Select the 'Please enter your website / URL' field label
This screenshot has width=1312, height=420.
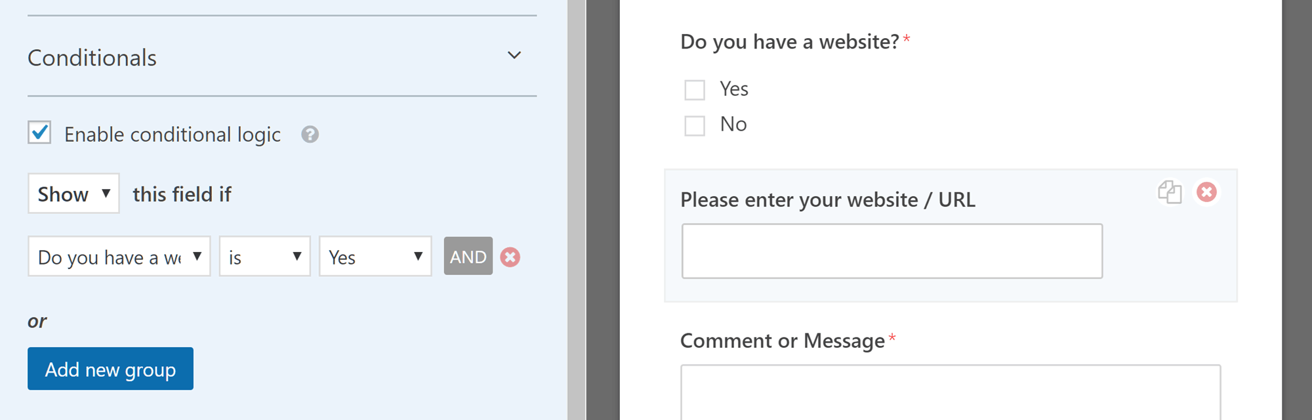coord(828,199)
